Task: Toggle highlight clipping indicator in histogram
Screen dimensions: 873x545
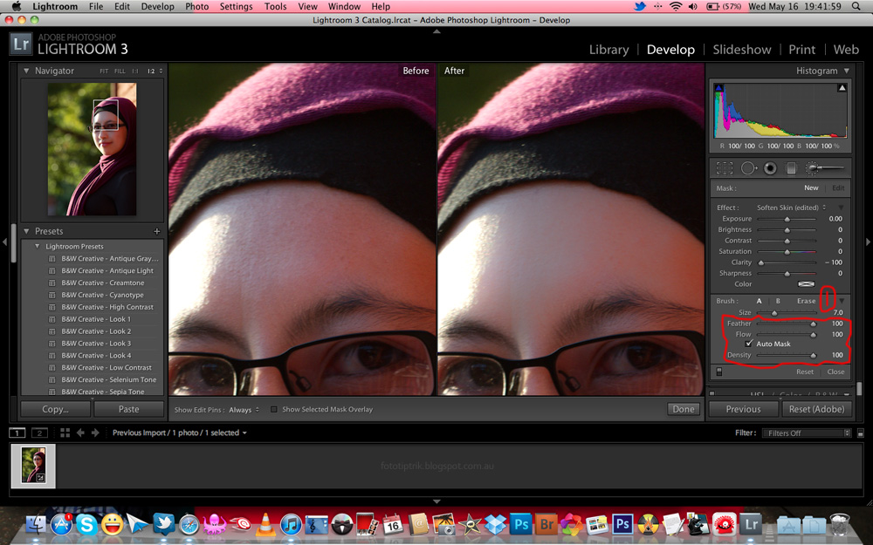Action: click(842, 88)
